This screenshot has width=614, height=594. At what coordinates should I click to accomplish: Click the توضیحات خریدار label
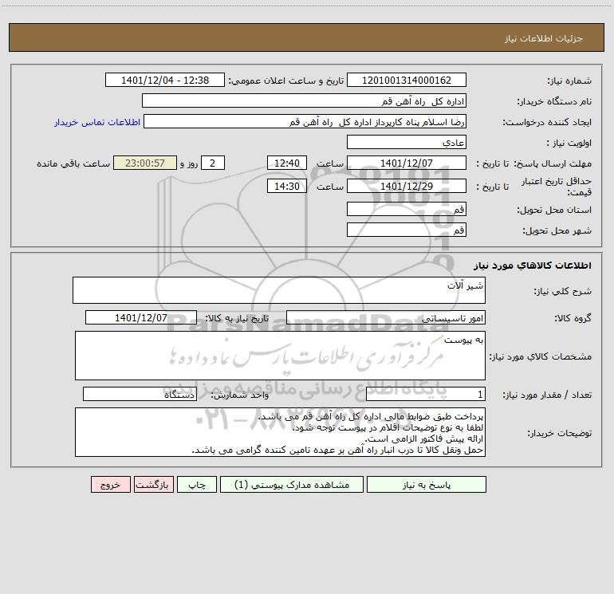point(560,434)
